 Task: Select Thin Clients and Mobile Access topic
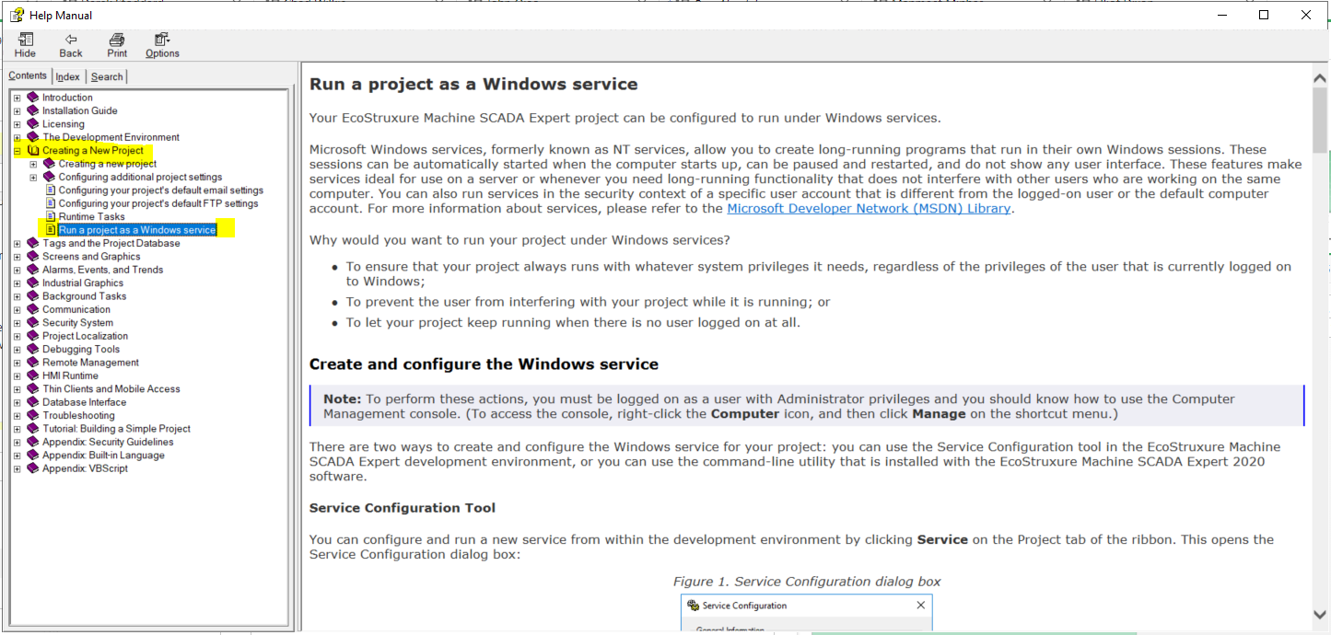(111, 389)
